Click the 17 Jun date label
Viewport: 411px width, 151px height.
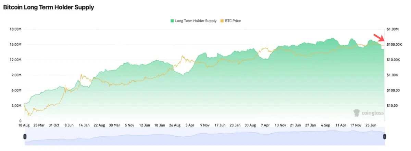tap(220, 125)
